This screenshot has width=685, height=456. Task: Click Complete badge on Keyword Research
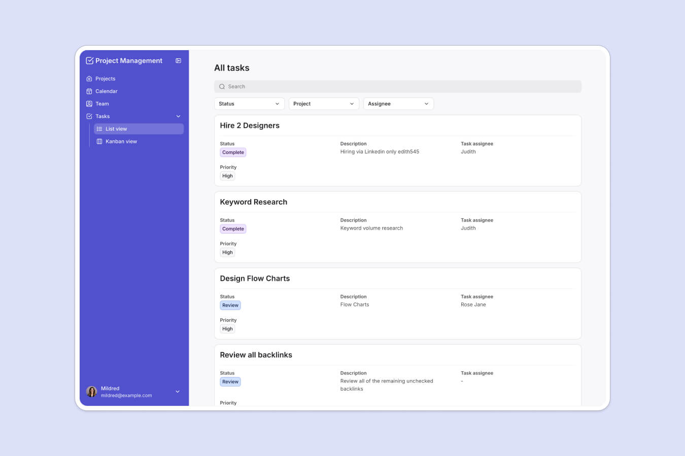(x=233, y=229)
